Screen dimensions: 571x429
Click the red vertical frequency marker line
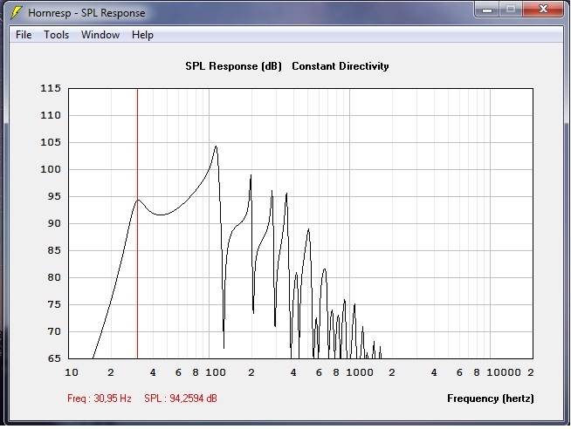138,223
